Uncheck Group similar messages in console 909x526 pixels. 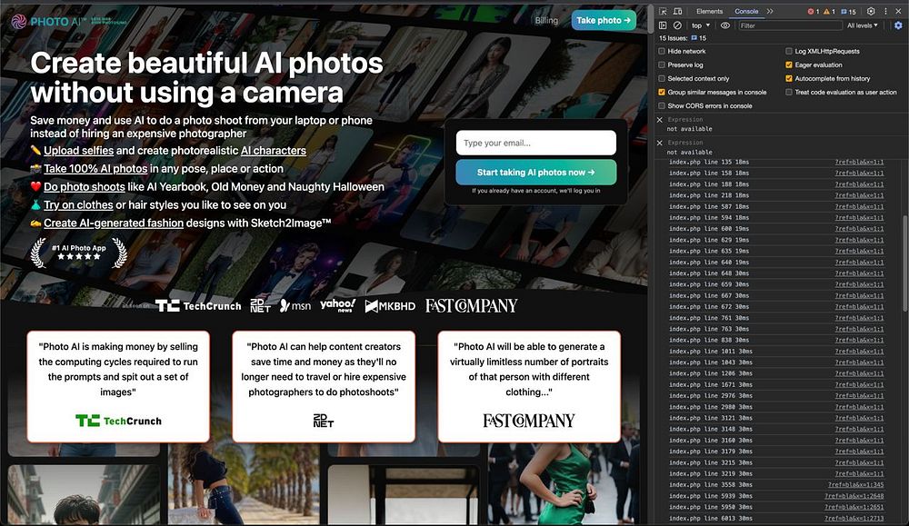point(662,92)
